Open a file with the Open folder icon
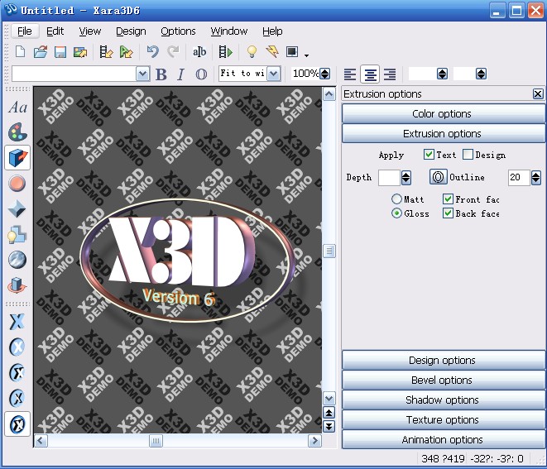Screen dimensions: 547x469 point(41,52)
